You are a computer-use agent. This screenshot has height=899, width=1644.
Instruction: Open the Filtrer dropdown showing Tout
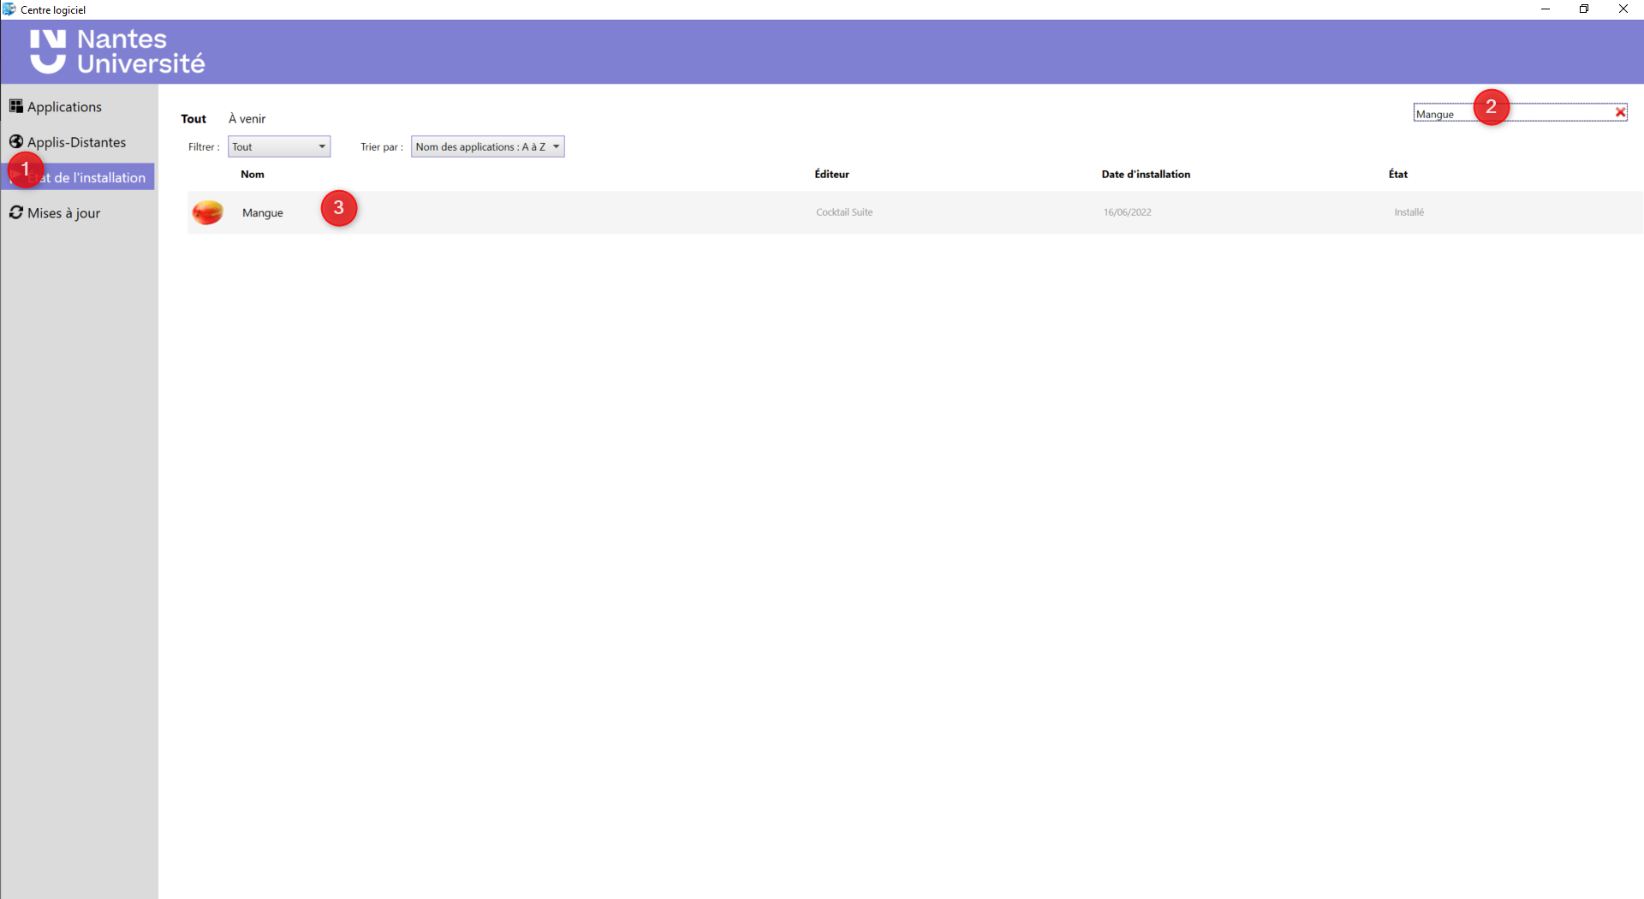pos(278,146)
